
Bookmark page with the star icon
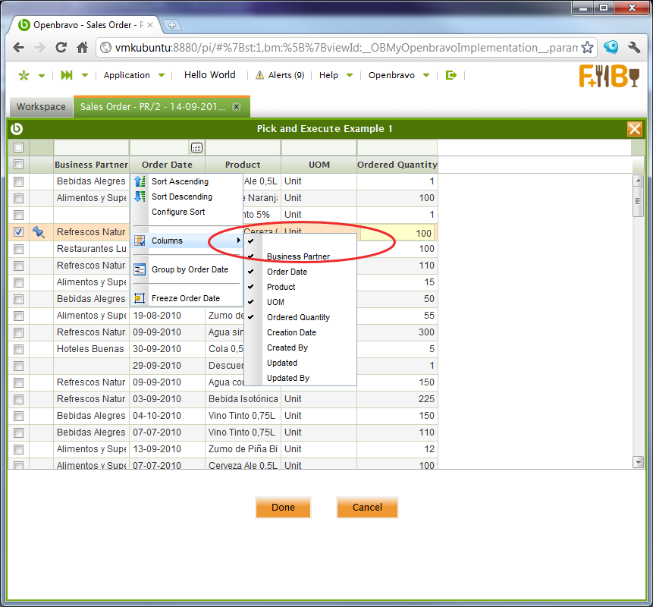click(x=587, y=48)
